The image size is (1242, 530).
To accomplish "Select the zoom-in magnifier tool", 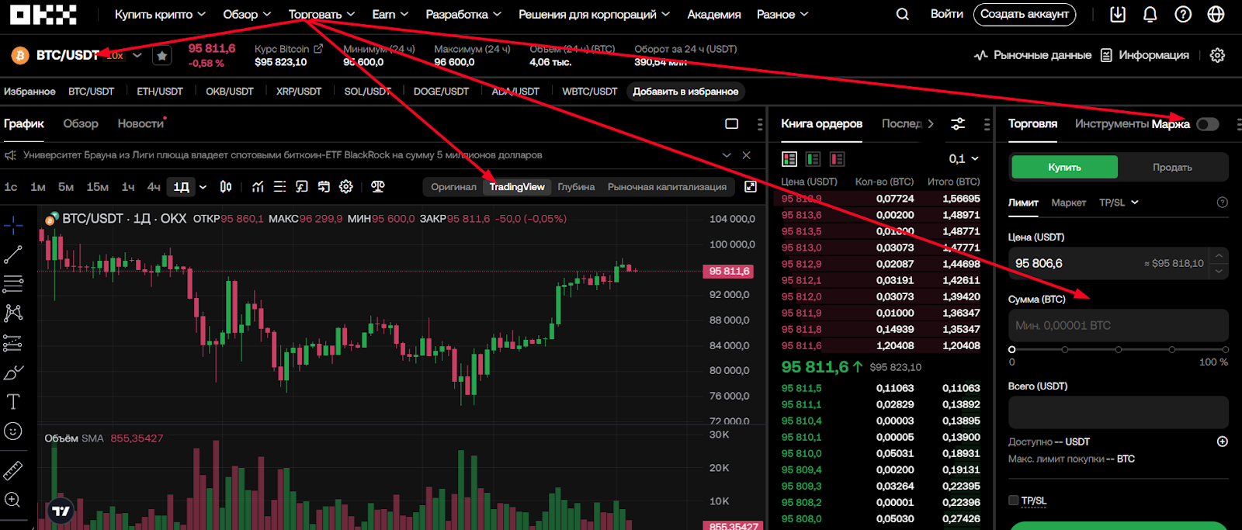I will click(13, 500).
